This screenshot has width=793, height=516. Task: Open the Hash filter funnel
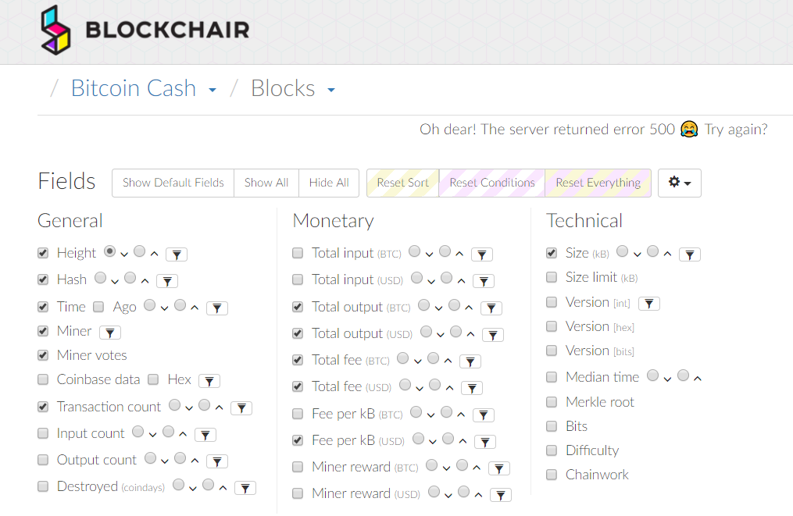point(167,280)
